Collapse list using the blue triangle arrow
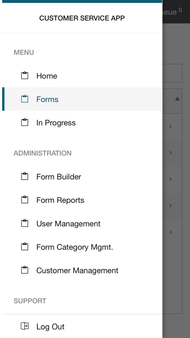190x338 pixels. coord(177,99)
